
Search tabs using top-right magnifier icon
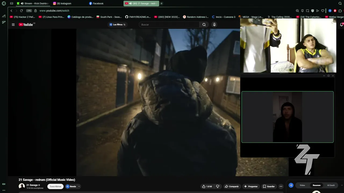point(340,3)
